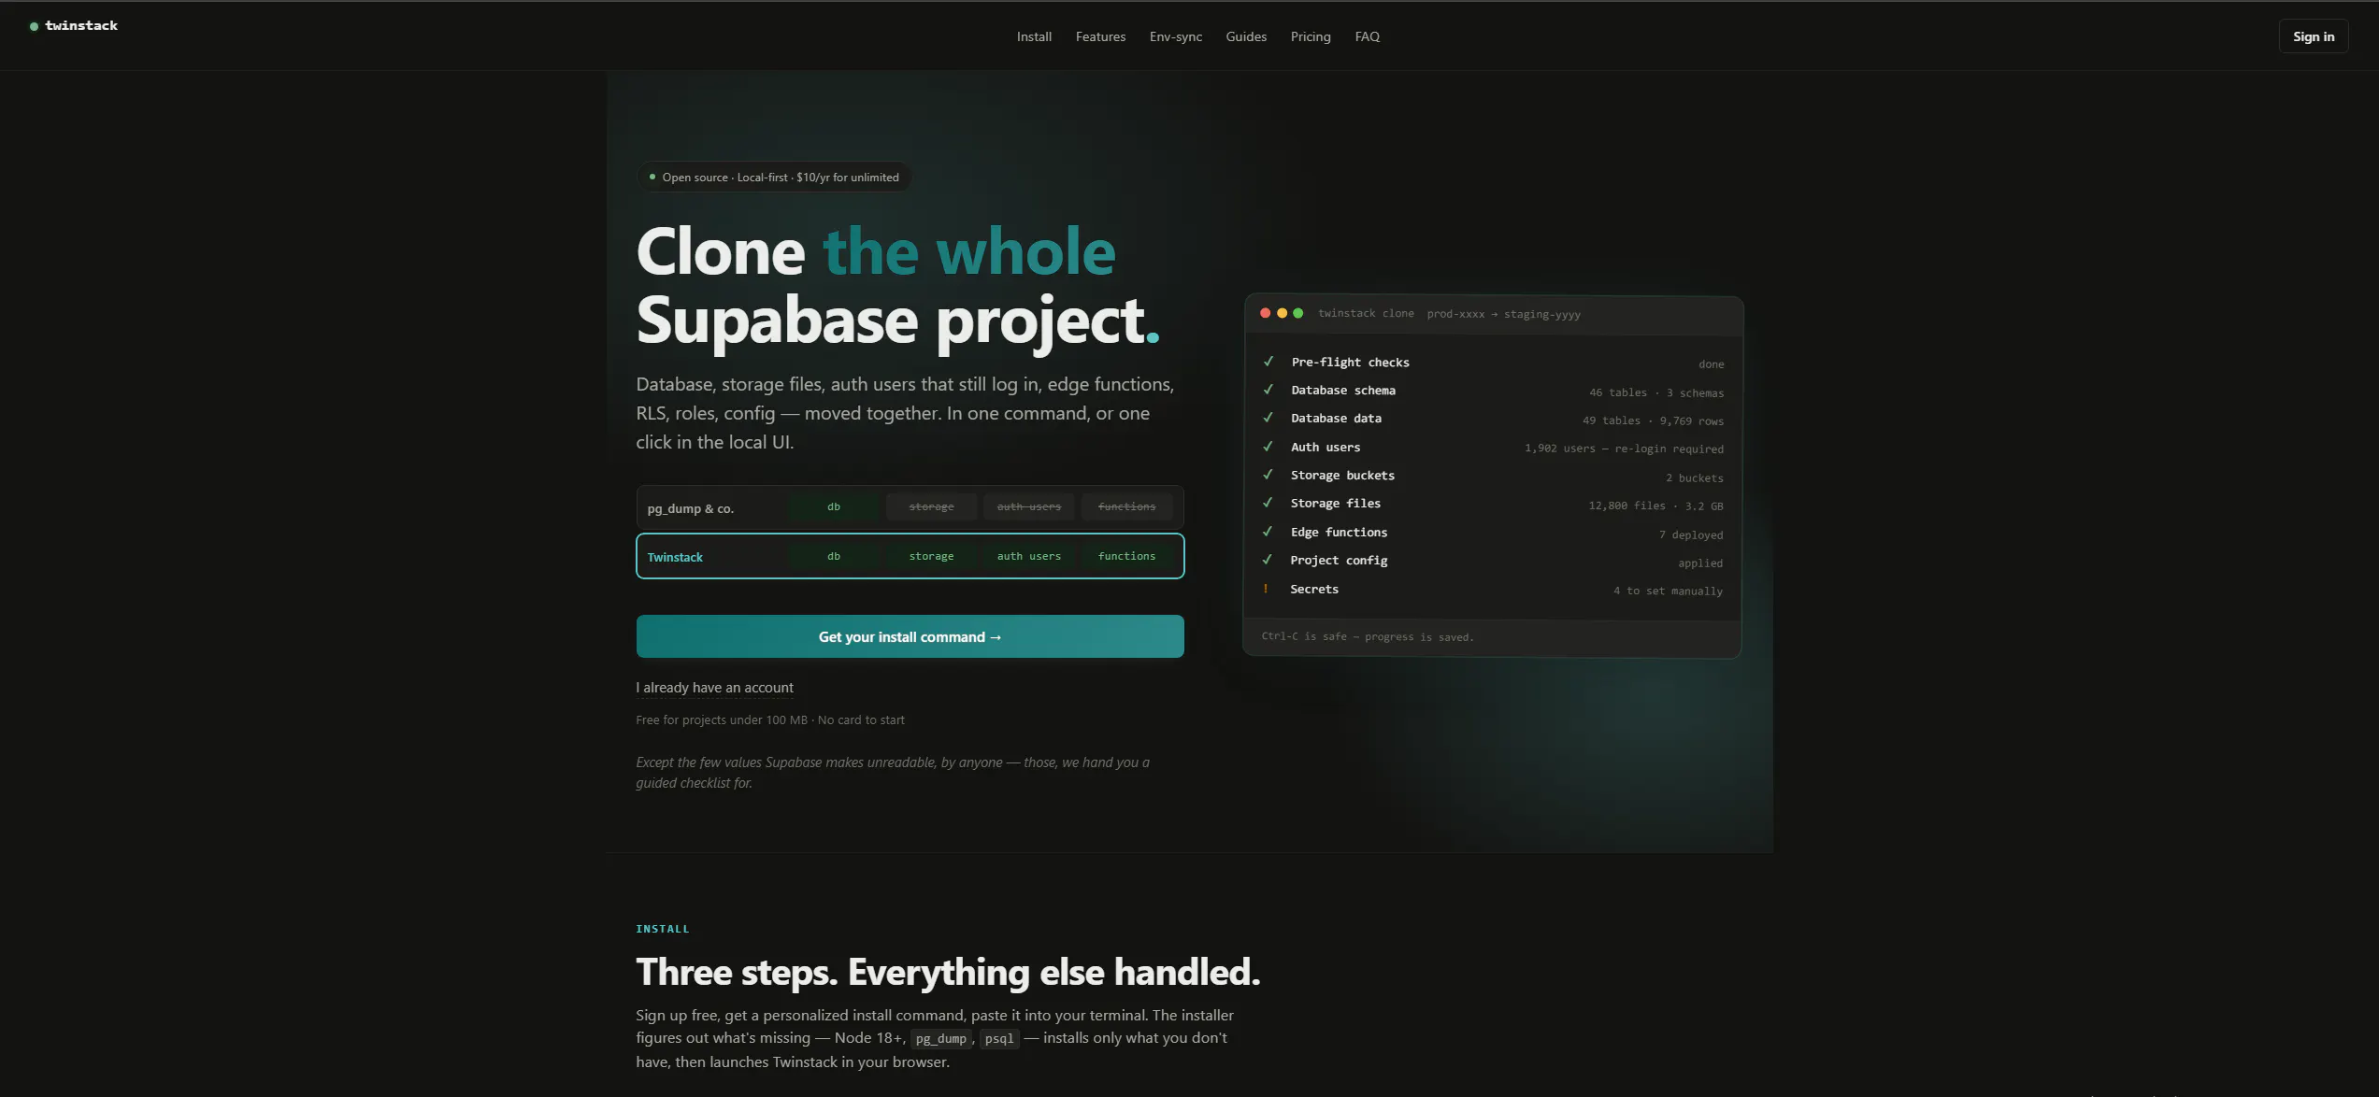The image size is (2379, 1097).
Task: Click the checkmark beside Storage files
Action: click(1268, 503)
